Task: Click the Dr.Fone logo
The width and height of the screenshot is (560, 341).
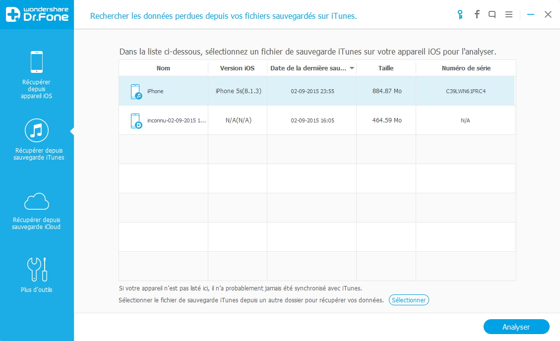Action: click(37, 15)
